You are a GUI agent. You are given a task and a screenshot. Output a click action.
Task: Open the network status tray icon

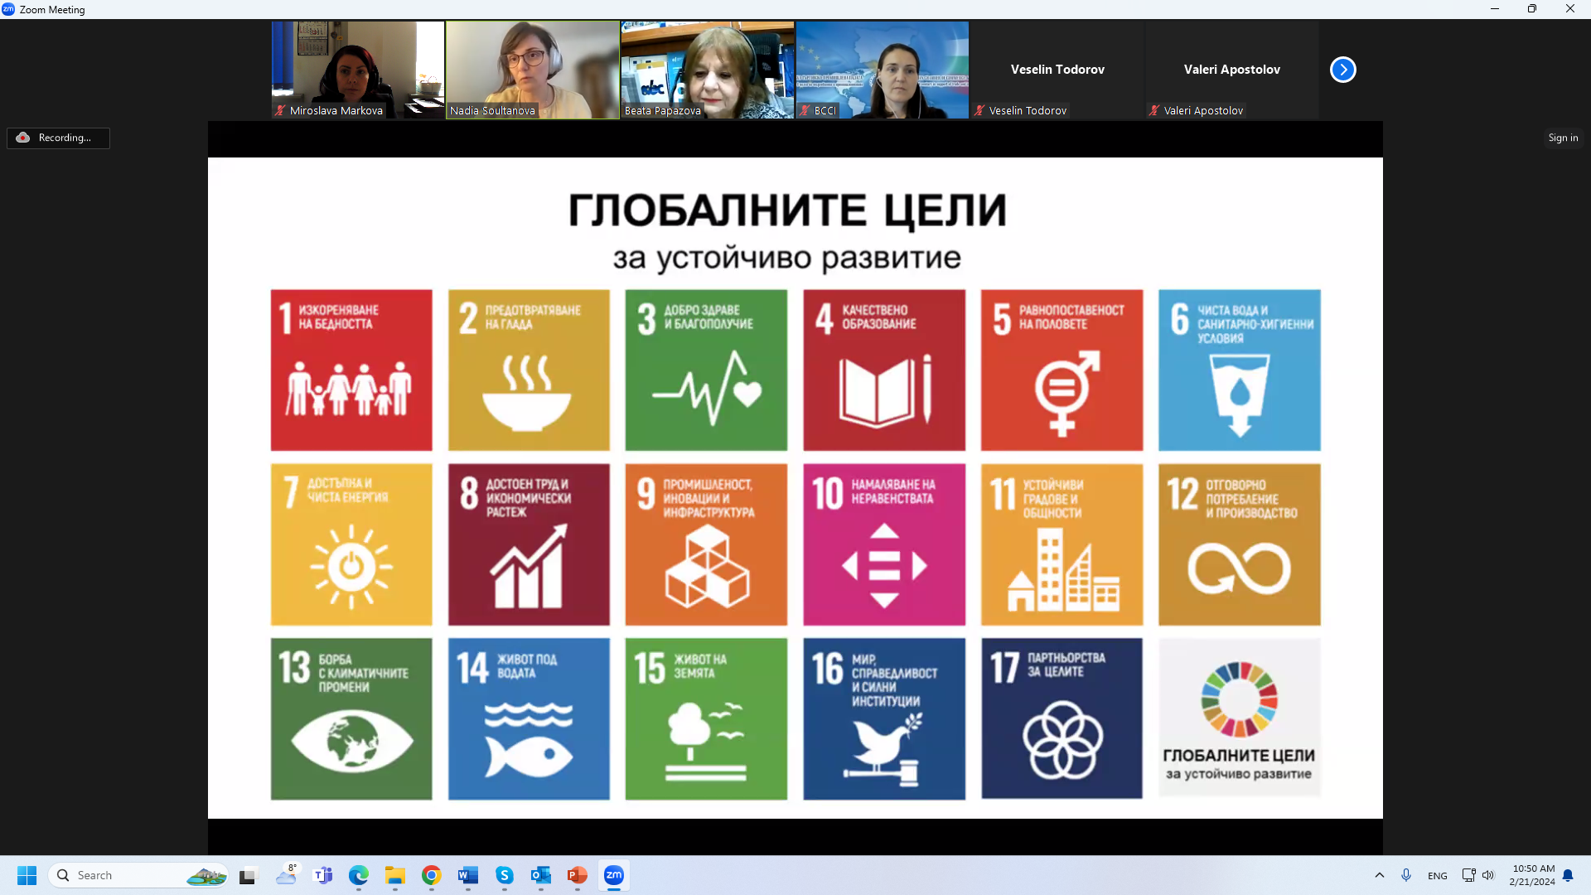(x=1468, y=875)
